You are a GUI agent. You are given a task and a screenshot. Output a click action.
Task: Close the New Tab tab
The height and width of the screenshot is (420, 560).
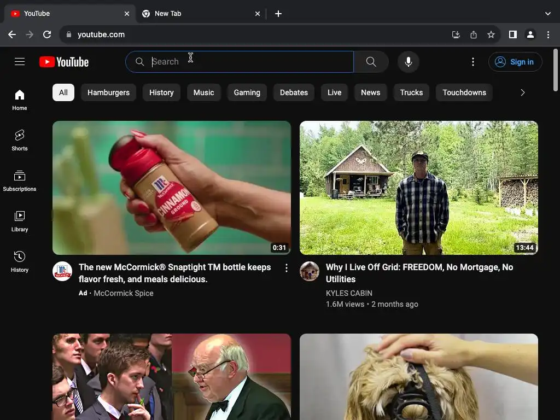pos(258,14)
